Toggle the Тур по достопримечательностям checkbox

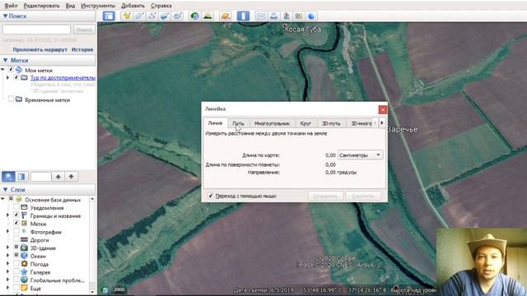pyautogui.click(x=16, y=77)
